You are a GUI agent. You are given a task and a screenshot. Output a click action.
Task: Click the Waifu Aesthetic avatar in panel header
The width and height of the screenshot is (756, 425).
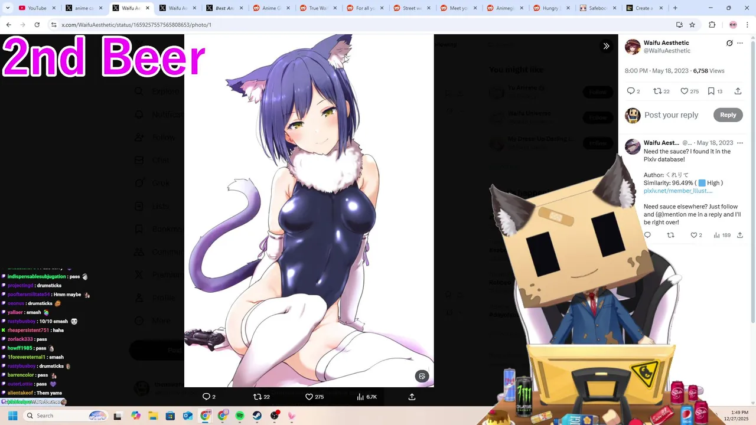coord(633,47)
